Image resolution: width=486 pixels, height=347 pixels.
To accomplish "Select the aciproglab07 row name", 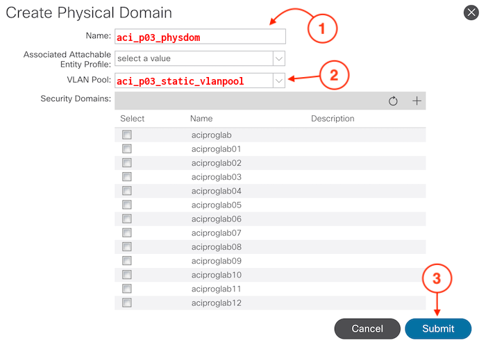I will 216,232.
